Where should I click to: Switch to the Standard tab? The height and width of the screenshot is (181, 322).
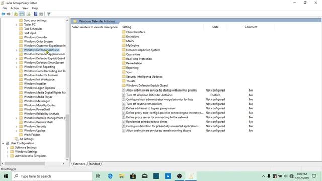(94, 164)
